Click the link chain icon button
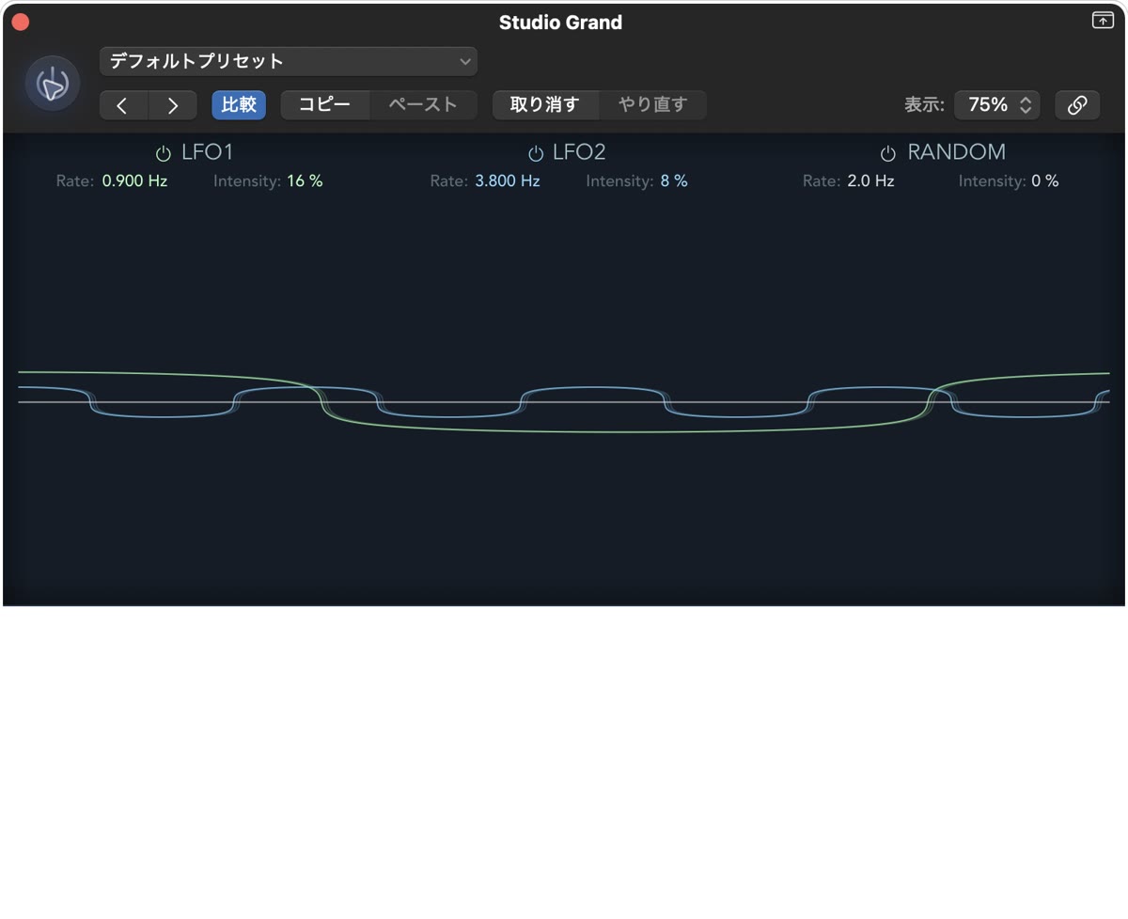The image size is (1128, 919). coord(1077,104)
